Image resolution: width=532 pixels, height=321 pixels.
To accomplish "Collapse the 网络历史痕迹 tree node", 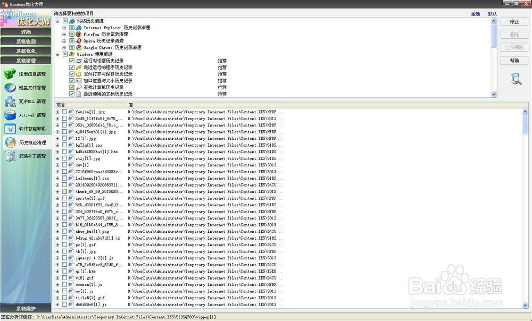I will click(57, 21).
